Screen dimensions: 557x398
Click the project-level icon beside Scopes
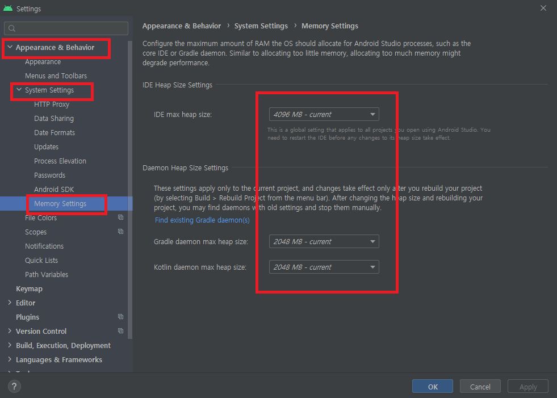coord(121,231)
